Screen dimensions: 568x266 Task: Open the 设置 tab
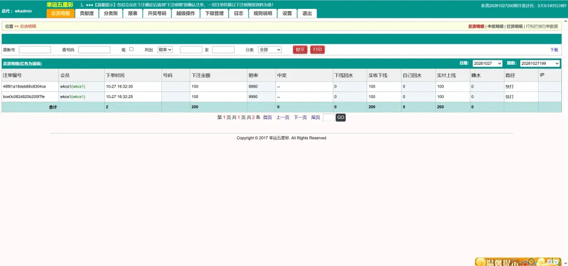[x=287, y=13]
